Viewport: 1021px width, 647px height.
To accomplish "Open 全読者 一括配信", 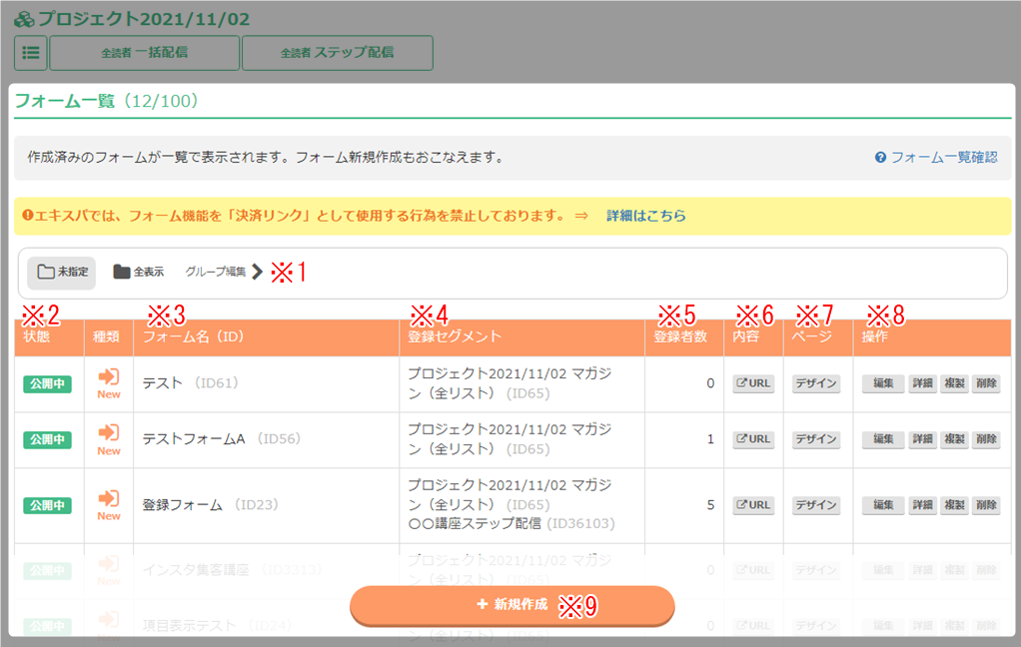I will coord(145,53).
